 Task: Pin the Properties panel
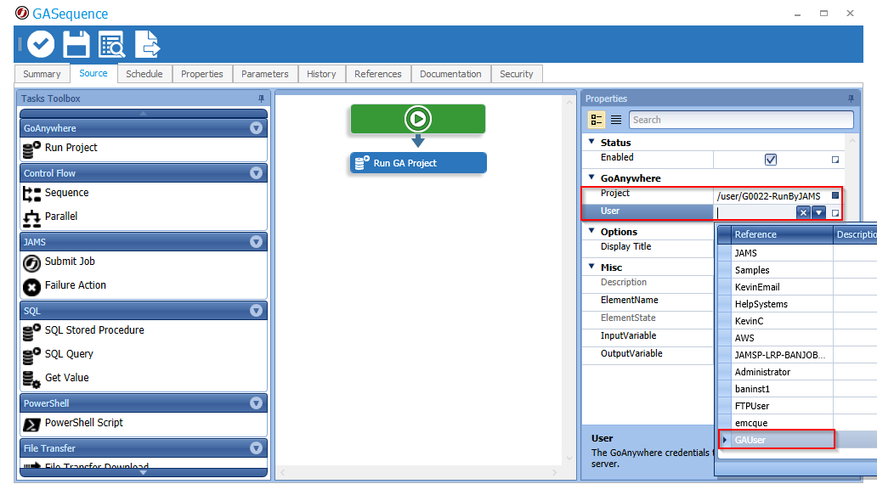pos(851,99)
